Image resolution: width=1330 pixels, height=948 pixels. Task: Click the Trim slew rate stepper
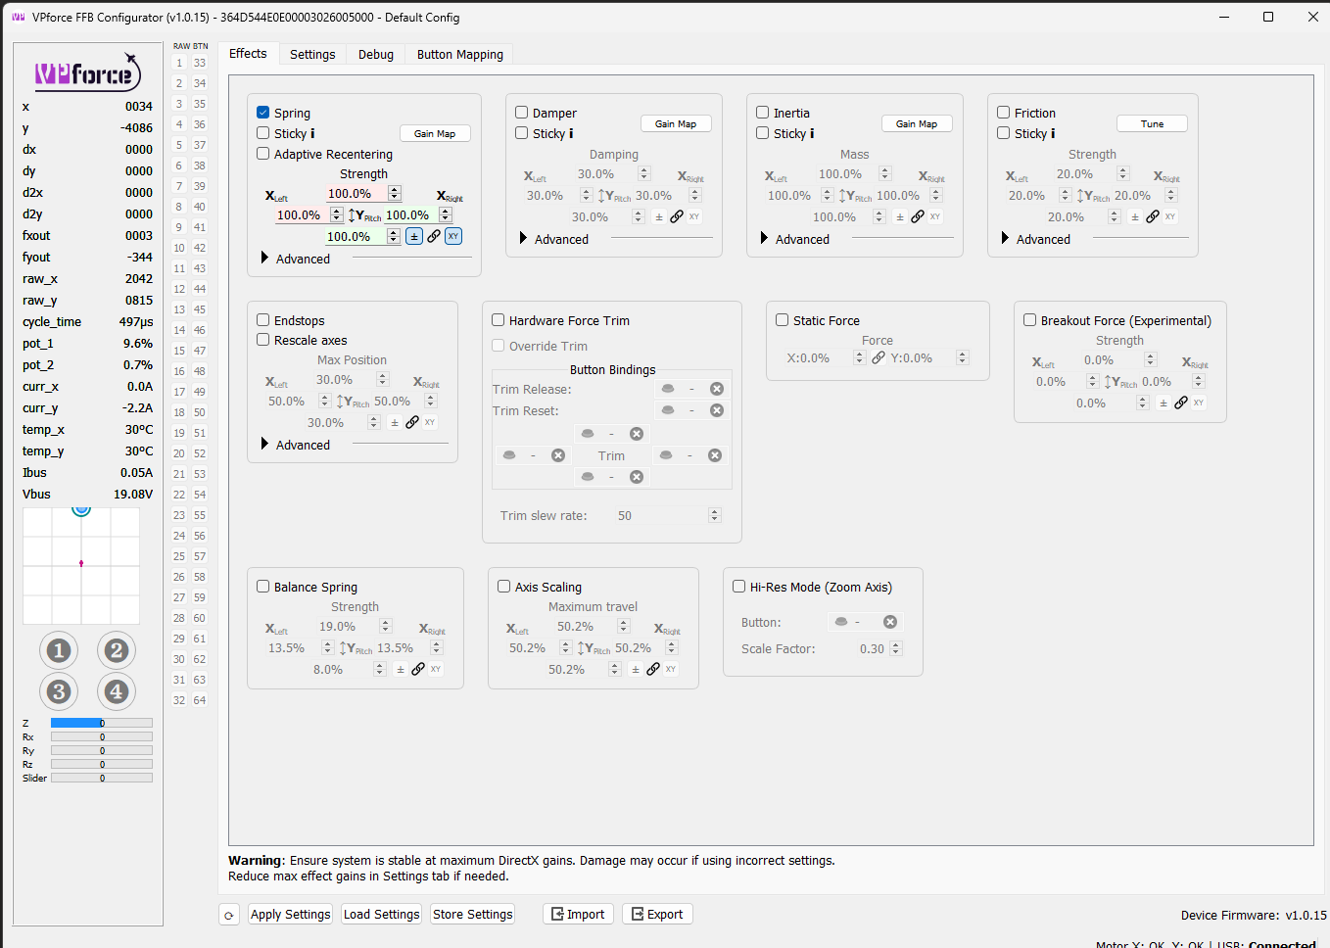[x=715, y=515]
